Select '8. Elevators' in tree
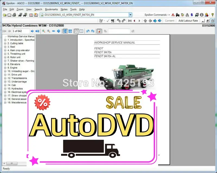Image resolution: width=217 pixels, height=173 pixels. 14,64
